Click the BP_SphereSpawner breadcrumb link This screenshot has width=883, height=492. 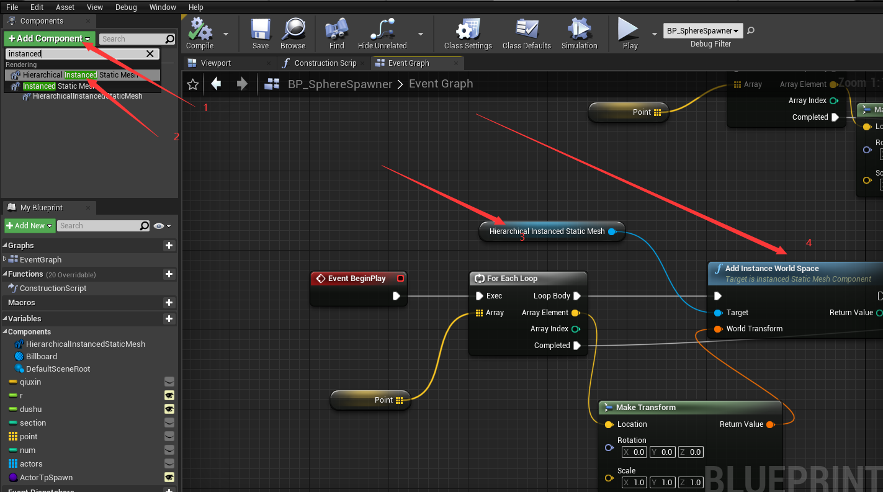[x=340, y=83]
